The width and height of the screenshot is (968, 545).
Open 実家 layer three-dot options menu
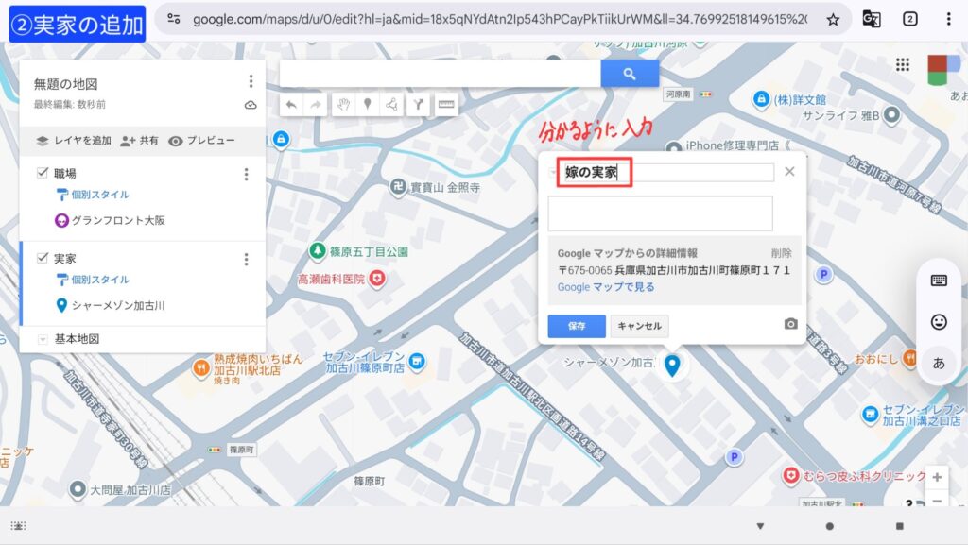247,259
